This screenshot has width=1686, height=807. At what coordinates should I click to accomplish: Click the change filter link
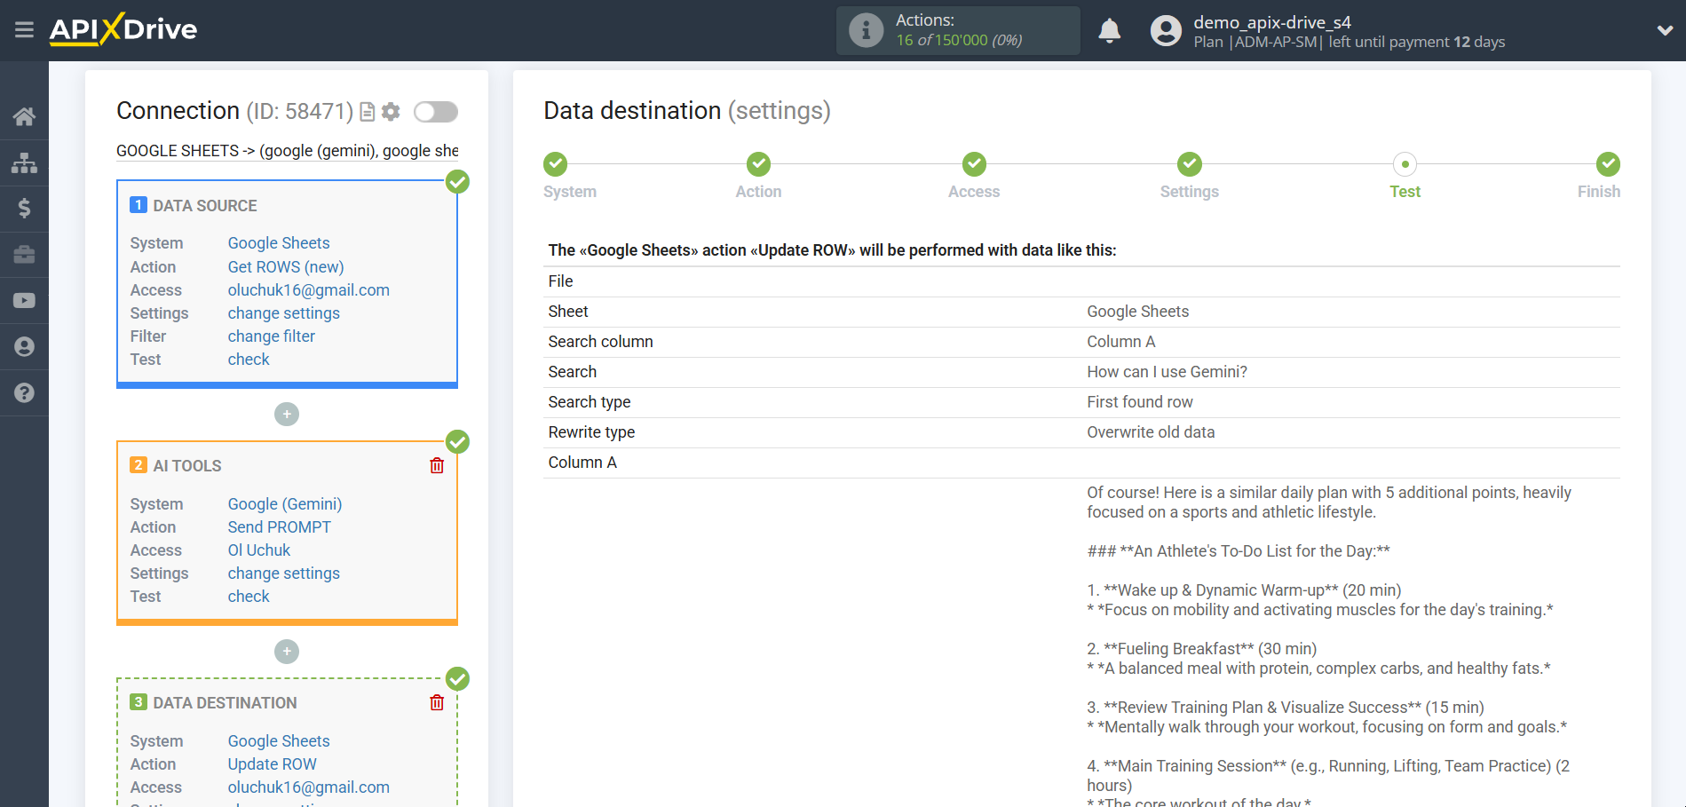[271, 336]
